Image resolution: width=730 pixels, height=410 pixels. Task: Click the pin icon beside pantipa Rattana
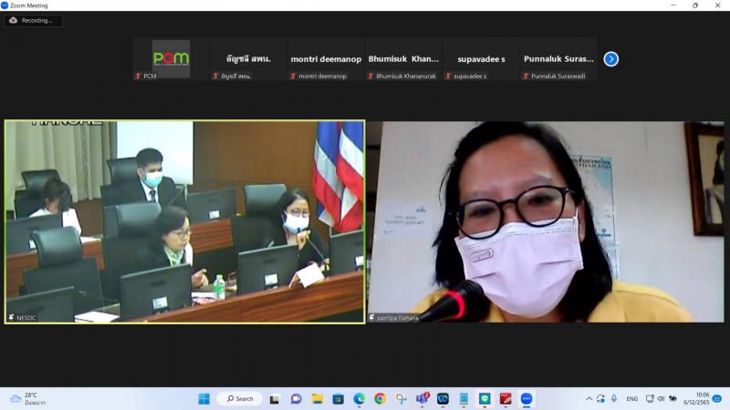[371, 317]
